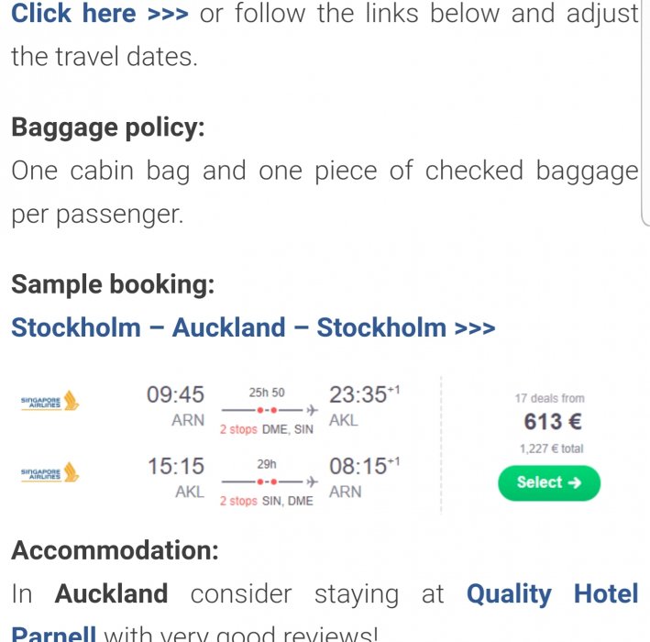The height and width of the screenshot is (642, 650).
Task: Click the 15:15 return departure time
Action: click(175, 467)
